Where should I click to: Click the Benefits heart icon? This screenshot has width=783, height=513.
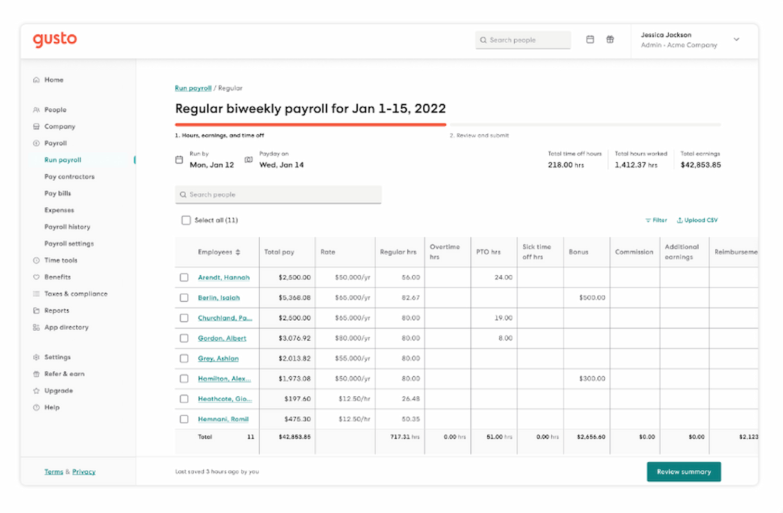[37, 277]
